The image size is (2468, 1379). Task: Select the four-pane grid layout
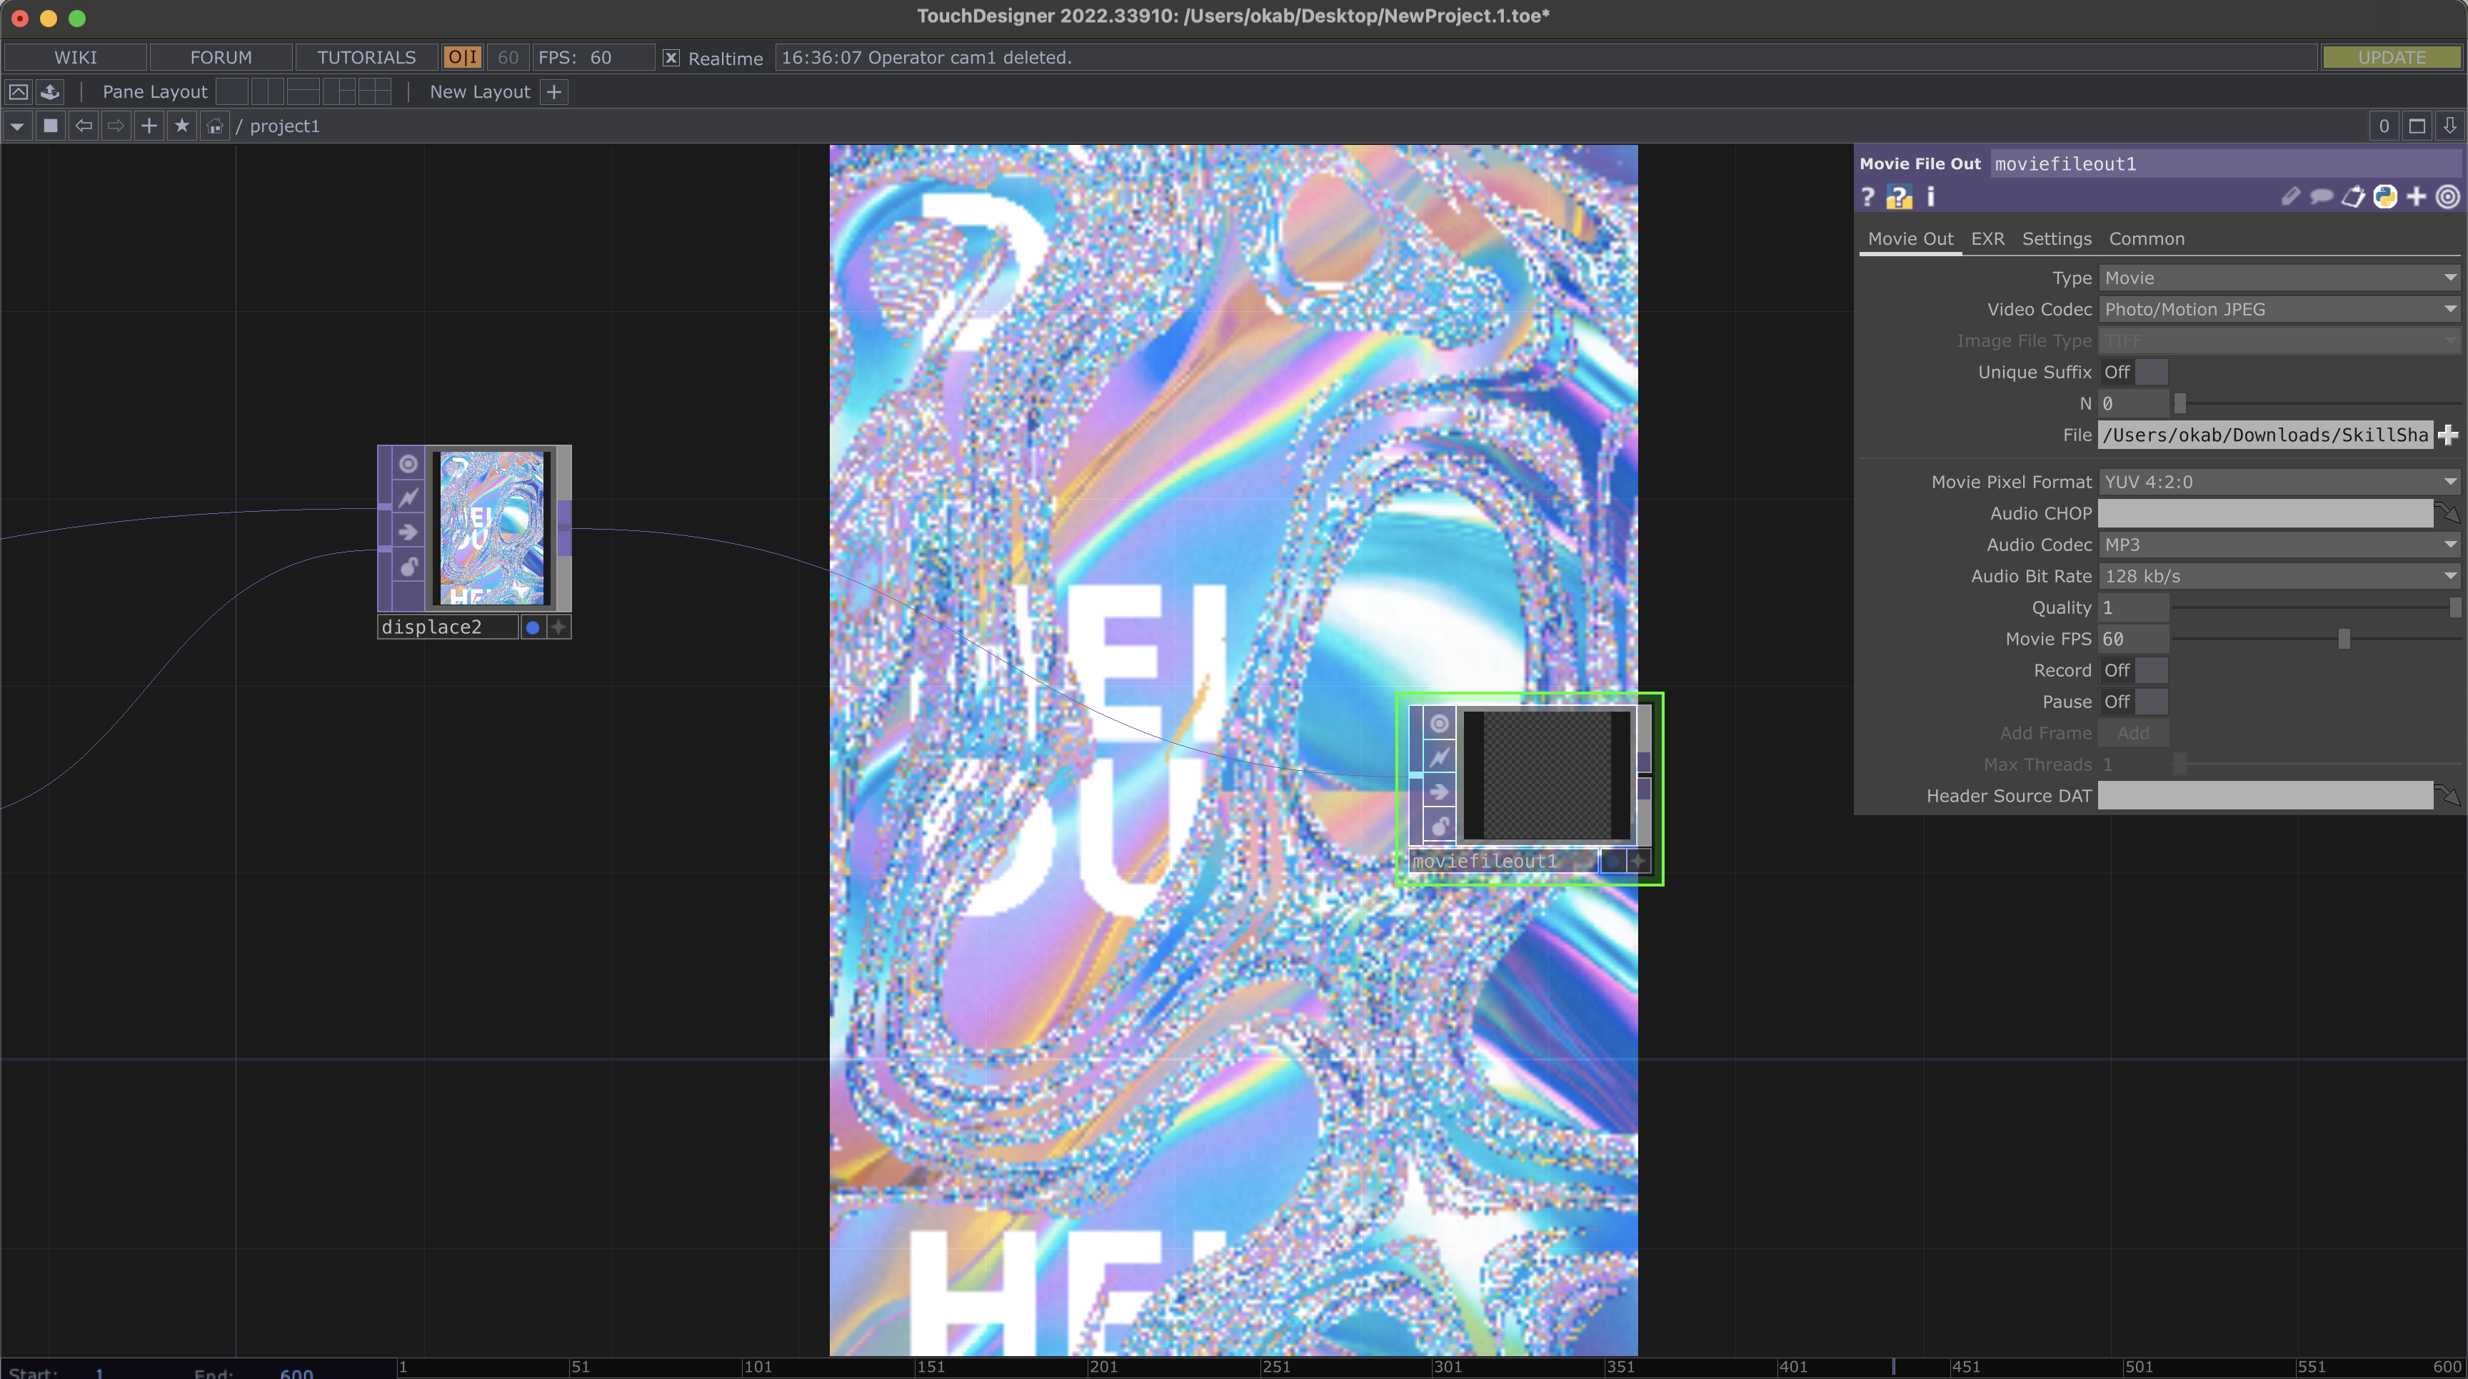coord(375,92)
